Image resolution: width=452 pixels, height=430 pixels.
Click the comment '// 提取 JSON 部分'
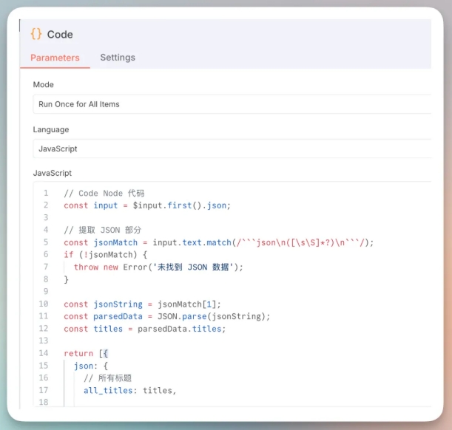pyautogui.click(x=103, y=230)
